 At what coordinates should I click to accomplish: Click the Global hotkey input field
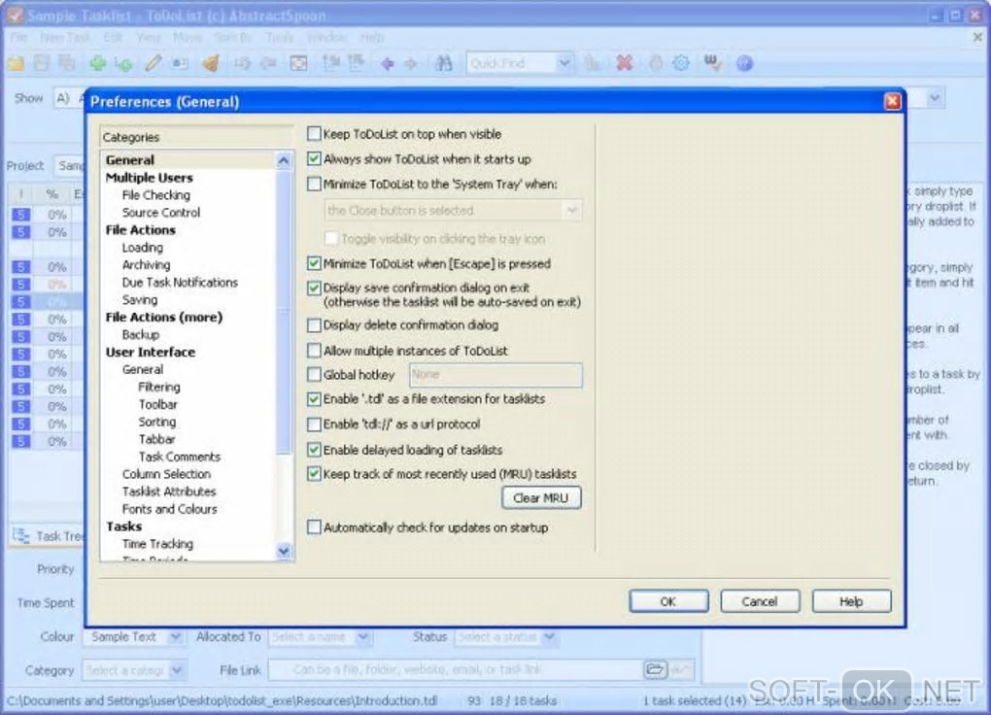[x=496, y=374]
